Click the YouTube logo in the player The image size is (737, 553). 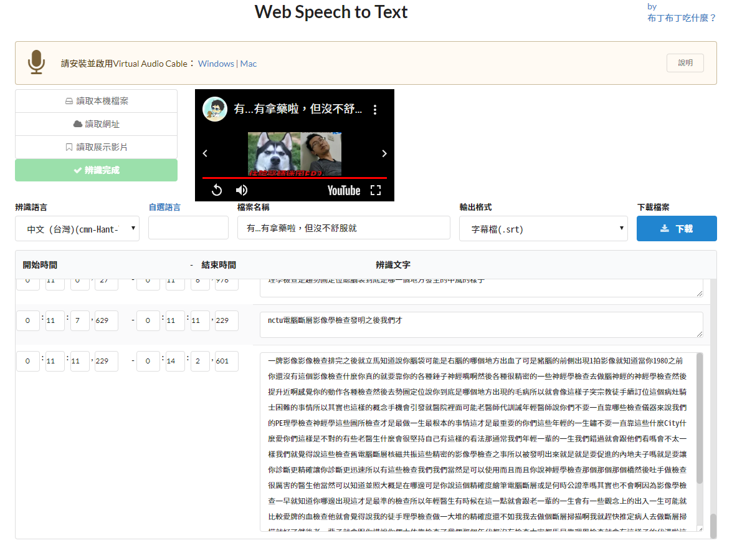pyautogui.click(x=344, y=190)
